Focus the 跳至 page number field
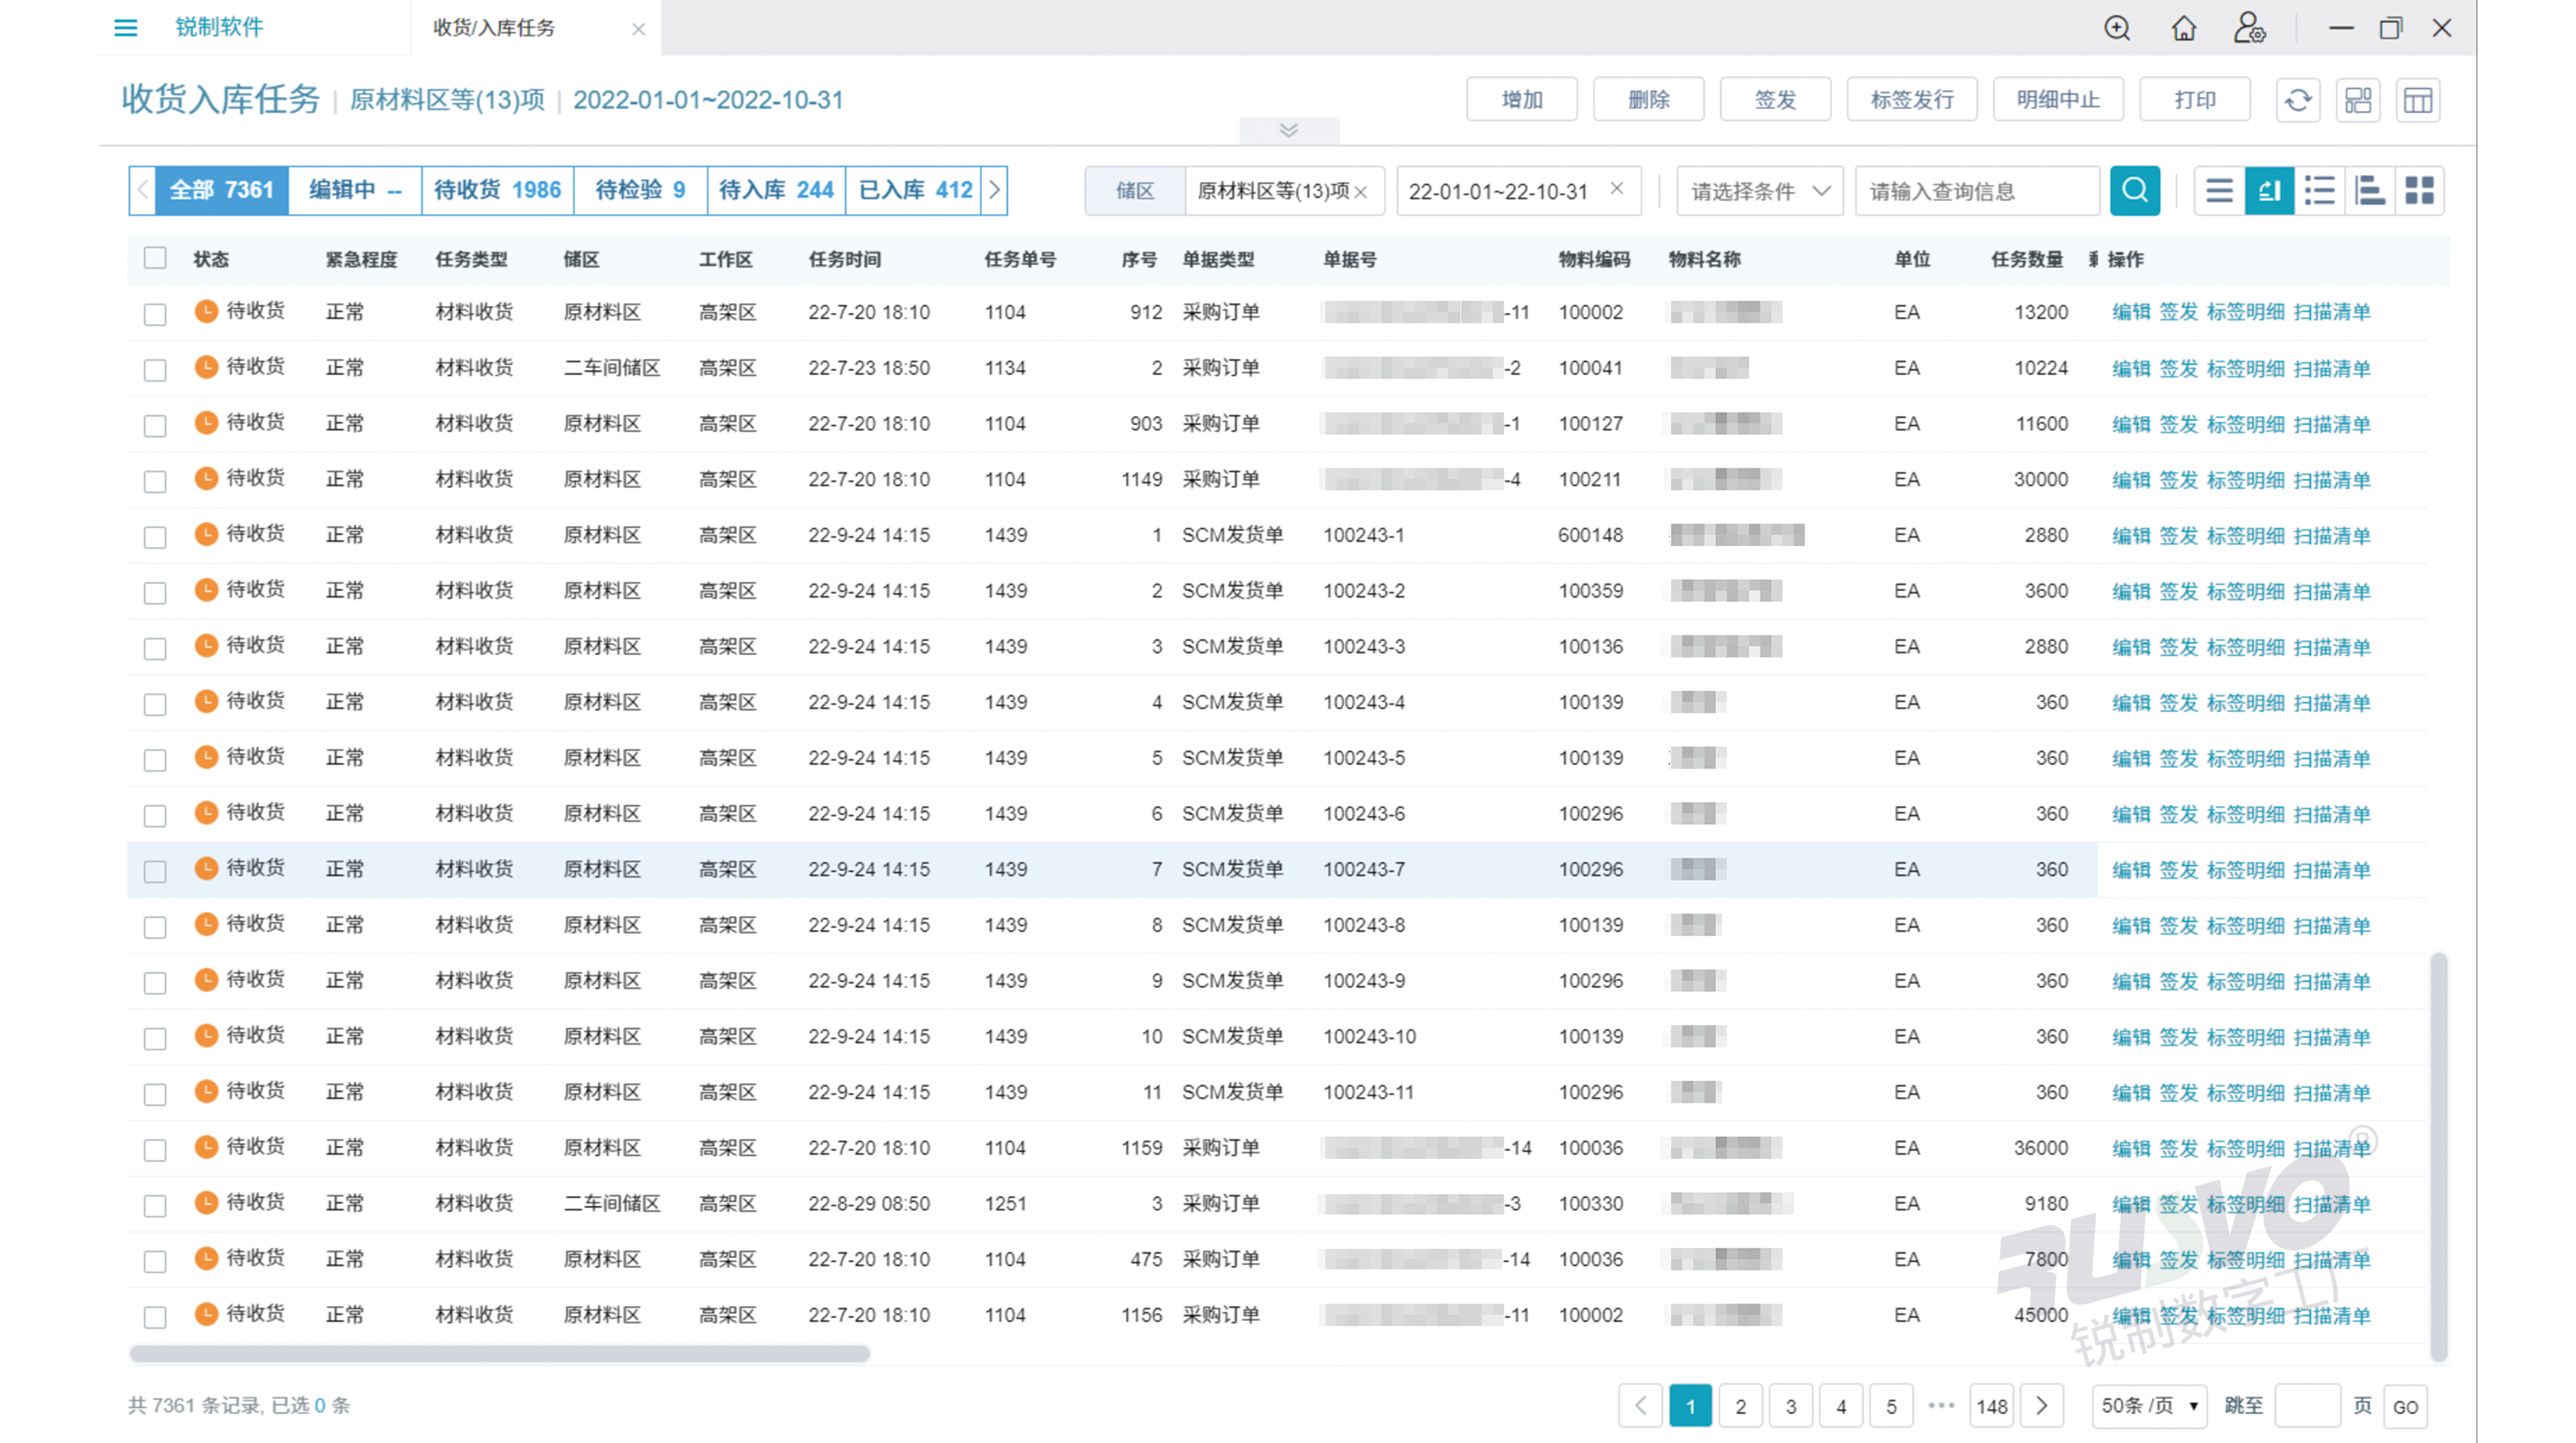Screen dimensions: 2576x1443 point(2307,1406)
